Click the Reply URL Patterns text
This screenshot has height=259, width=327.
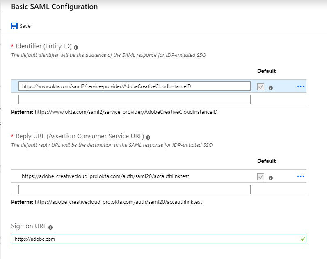click(x=118, y=202)
